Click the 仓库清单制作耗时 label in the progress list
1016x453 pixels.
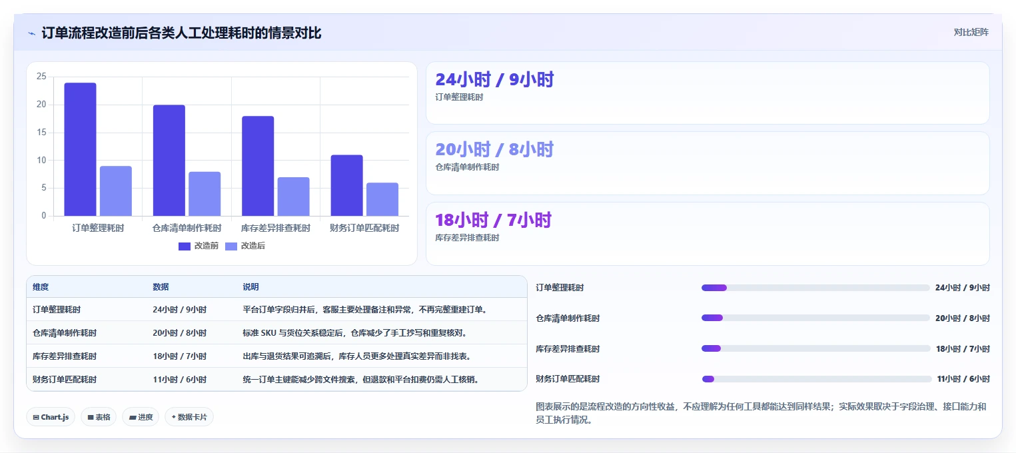(x=568, y=318)
